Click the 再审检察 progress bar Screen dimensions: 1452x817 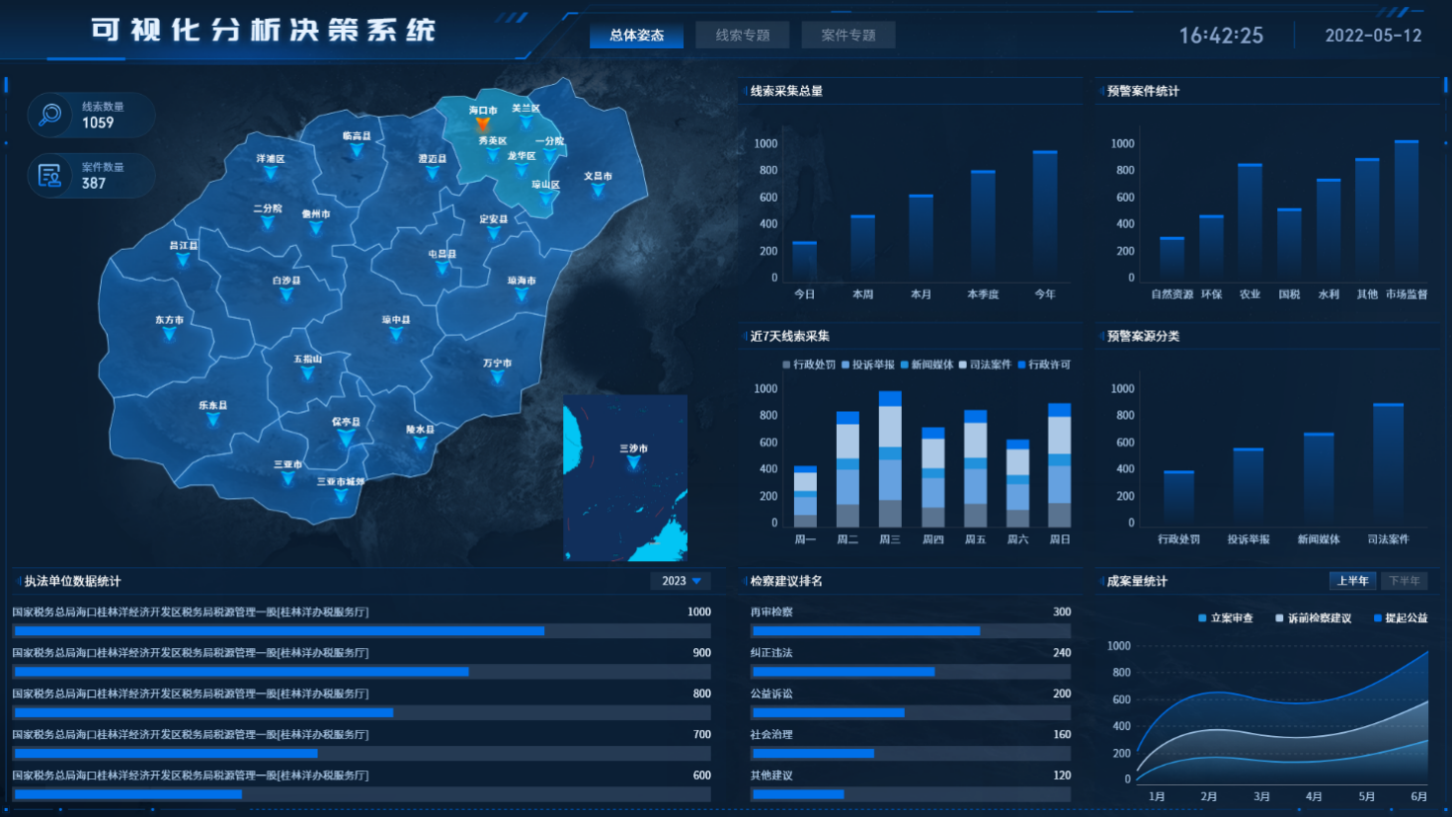point(866,630)
